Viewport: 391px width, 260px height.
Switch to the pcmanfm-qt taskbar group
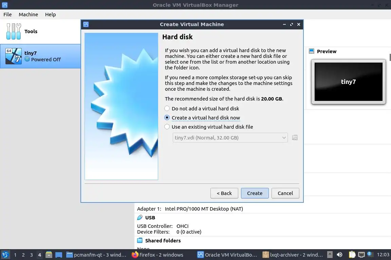click(97, 255)
